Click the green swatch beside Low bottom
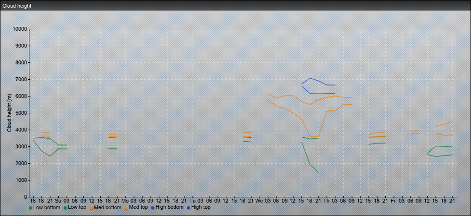The width and height of the screenshot is (471, 216). 30,207
